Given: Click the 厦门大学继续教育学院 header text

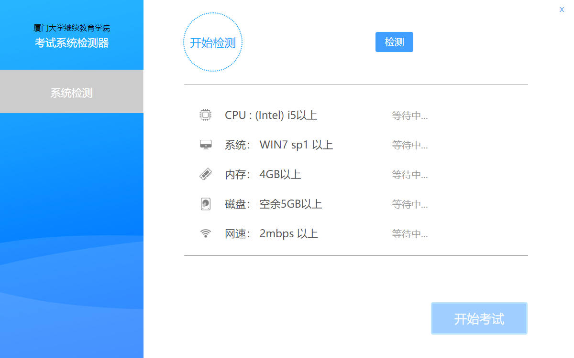Looking at the screenshot, I should (x=72, y=28).
